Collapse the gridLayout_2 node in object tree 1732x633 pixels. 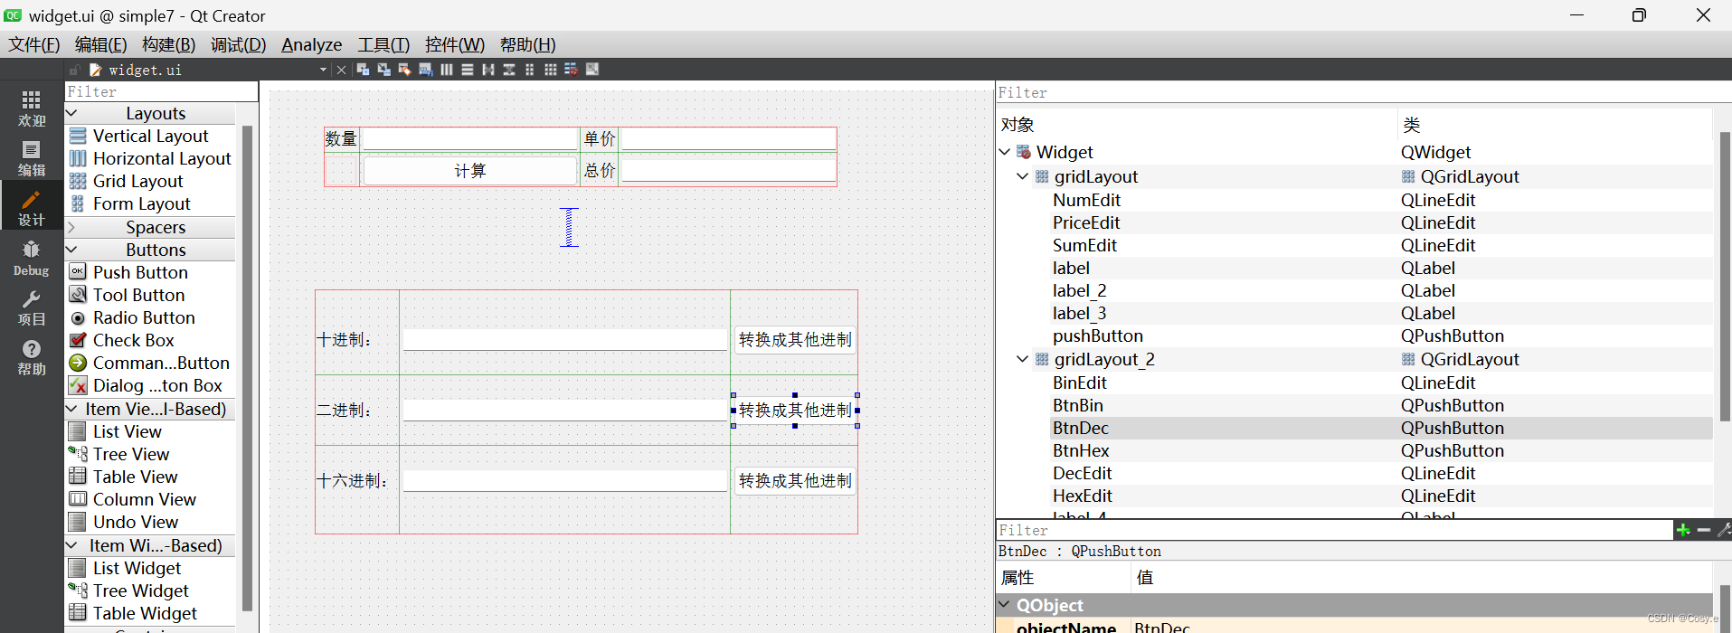[x=1023, y=359]
